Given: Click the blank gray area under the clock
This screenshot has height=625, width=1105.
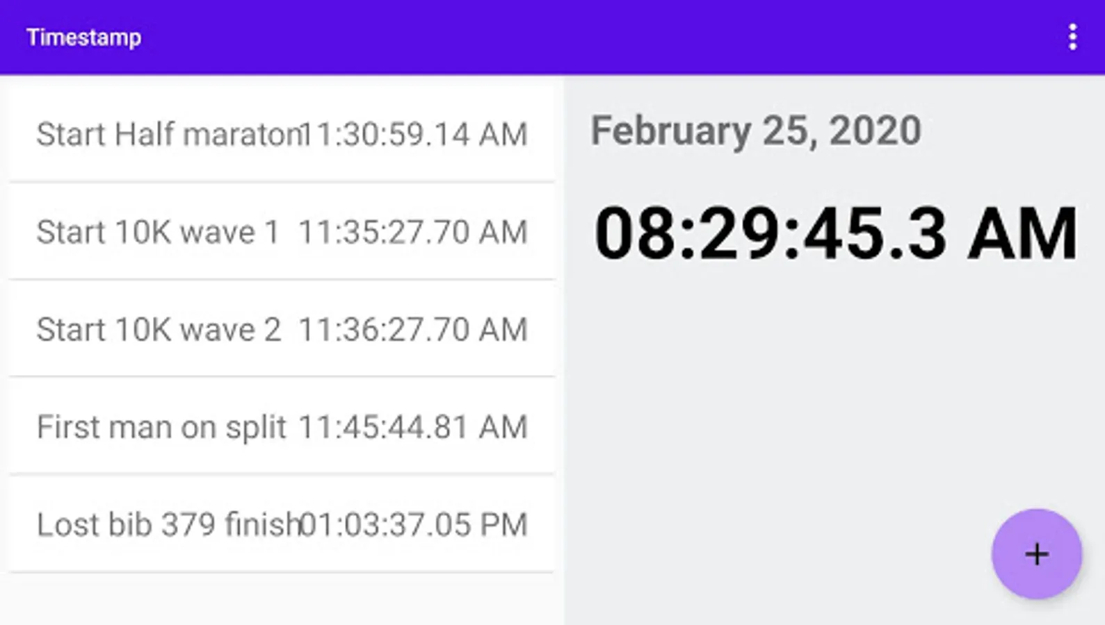Looking at the screenshot, I should (800, 417).
